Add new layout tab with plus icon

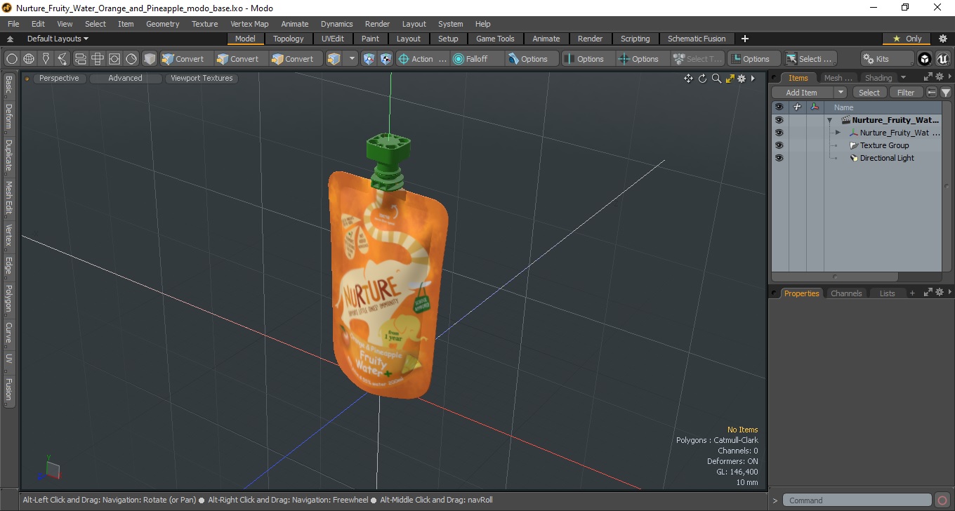pyautogui.click(x=745, y=39)
